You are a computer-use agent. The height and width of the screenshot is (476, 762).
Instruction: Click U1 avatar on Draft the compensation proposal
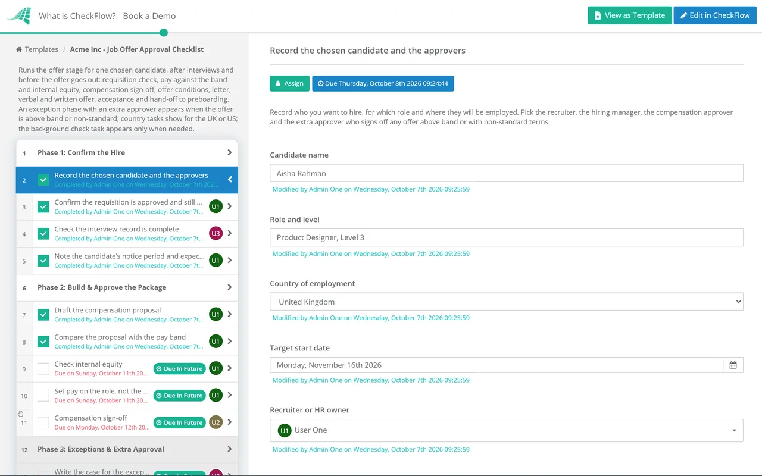coord(216,314)
